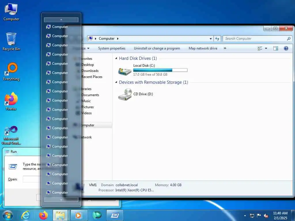Open address bar history dropdown
This screenshot has height=221, width=295.
click(x=211, y=39)
